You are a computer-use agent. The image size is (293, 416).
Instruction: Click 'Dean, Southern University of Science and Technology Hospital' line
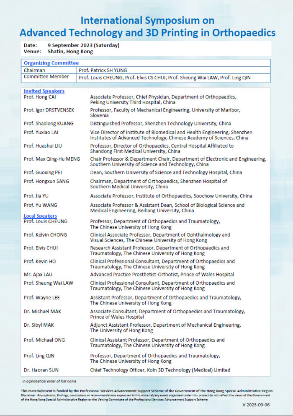tap(166, 172)
